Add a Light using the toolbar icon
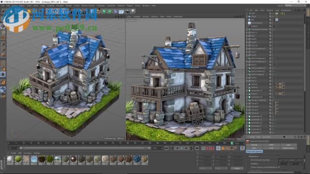 coord(133,11)
